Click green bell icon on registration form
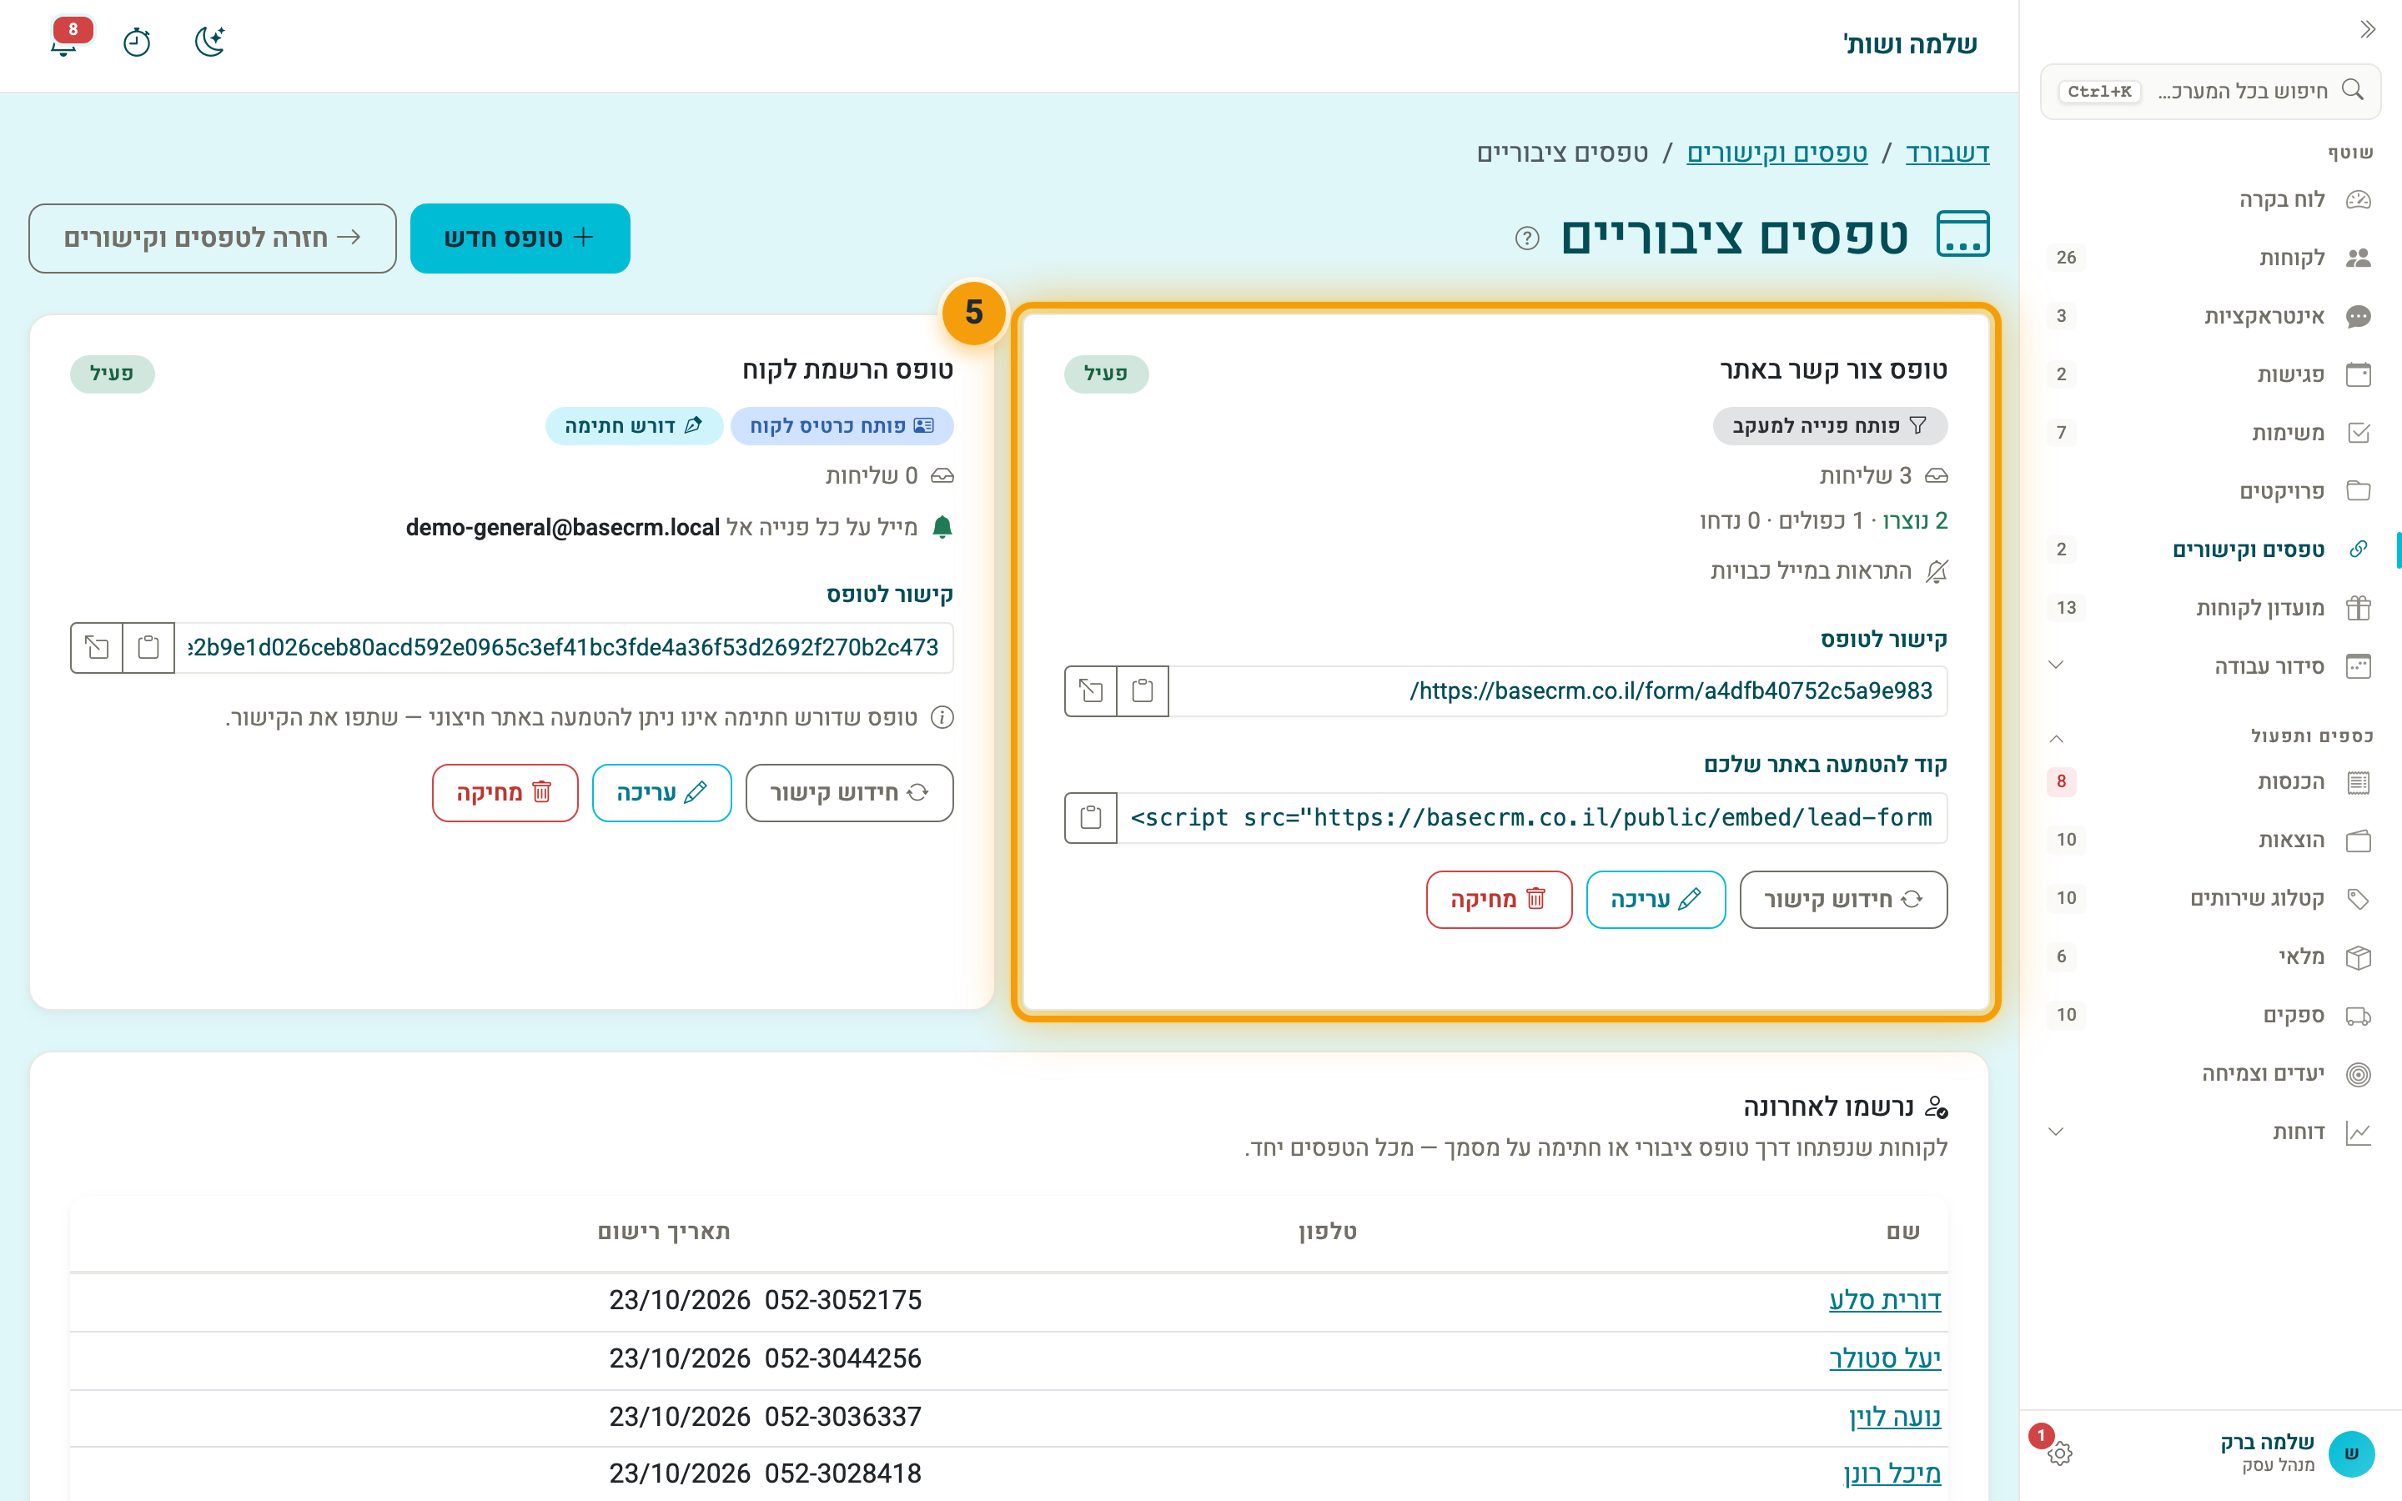Screen dimensions: 2402x1501 point(942,527)
